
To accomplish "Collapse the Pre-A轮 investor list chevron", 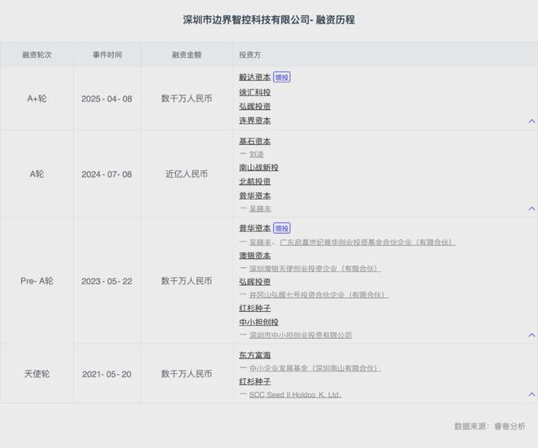I will click(x=531, y=335).
